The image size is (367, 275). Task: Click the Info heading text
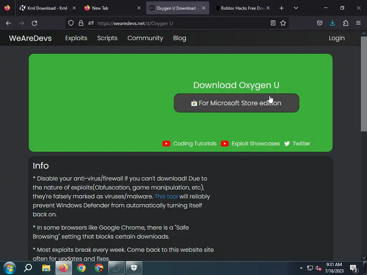tap(41, 165)
